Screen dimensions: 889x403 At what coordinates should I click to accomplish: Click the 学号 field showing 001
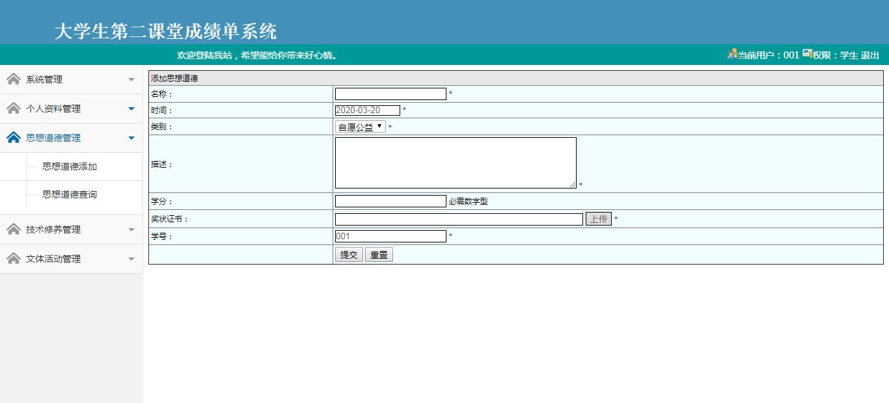(390, 236)
